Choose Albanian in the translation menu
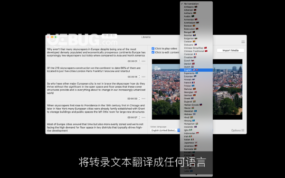The width and height of the screenshot is (285, 178). click(x=196, y=10)
